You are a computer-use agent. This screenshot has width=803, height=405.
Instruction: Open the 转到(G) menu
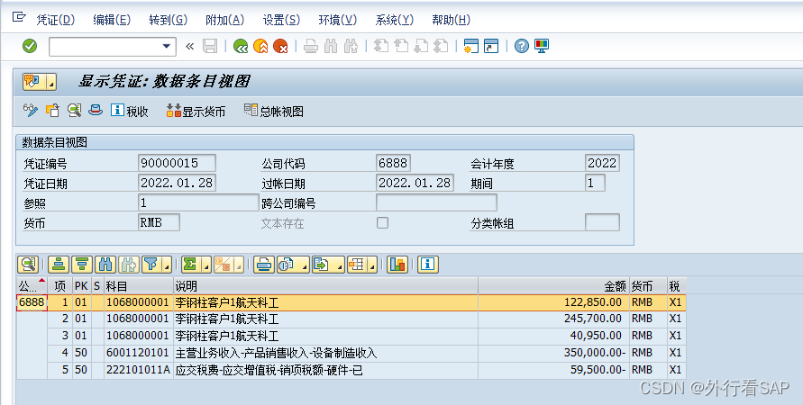point(168,20)
